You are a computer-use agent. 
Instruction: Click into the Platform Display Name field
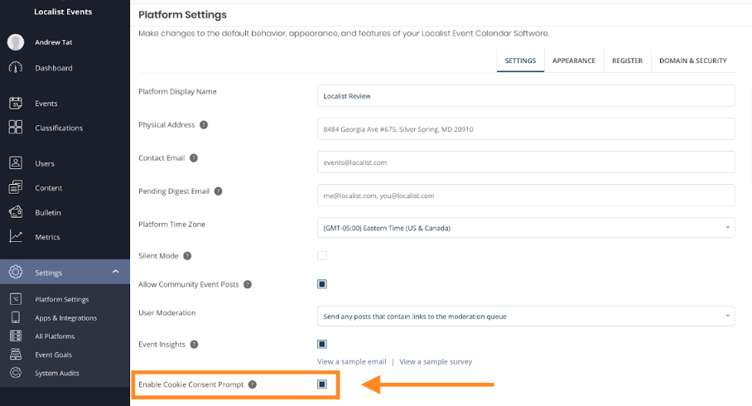tap(526, 96)
